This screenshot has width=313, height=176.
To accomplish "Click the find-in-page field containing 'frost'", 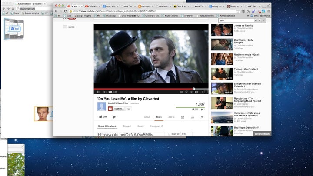I will pos(236,20).
